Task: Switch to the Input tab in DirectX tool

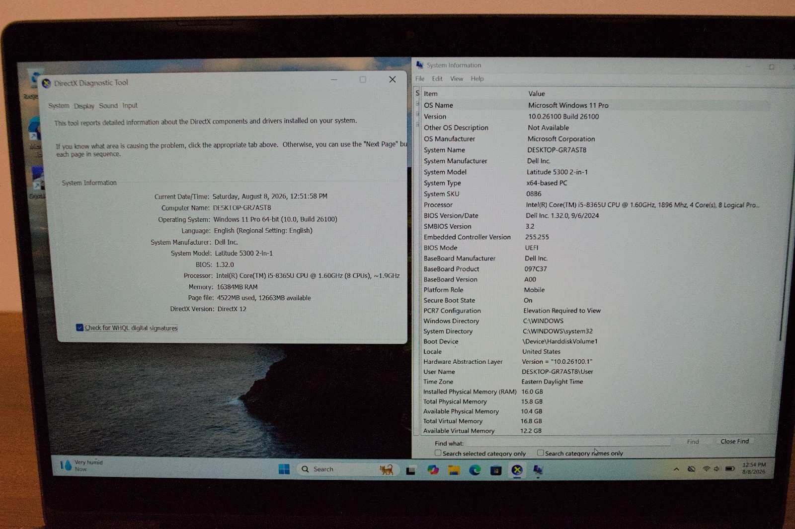Action: [130, 106]
